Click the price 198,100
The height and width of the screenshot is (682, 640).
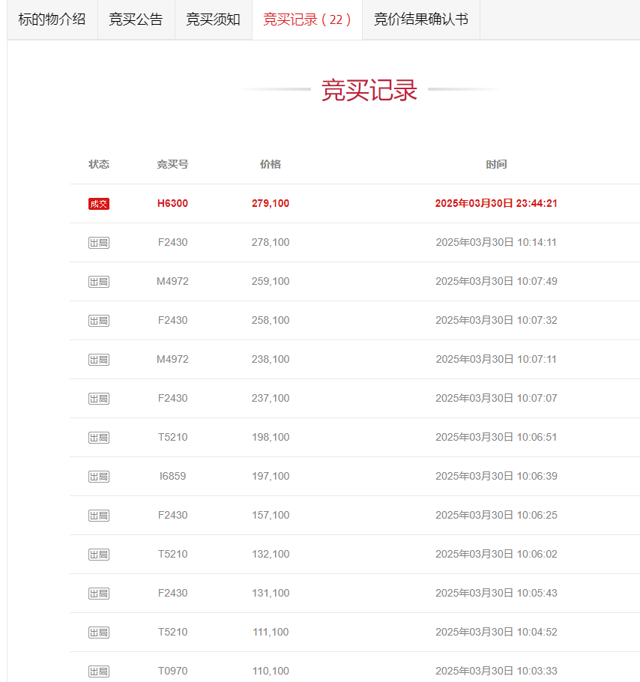click(271, 437)
